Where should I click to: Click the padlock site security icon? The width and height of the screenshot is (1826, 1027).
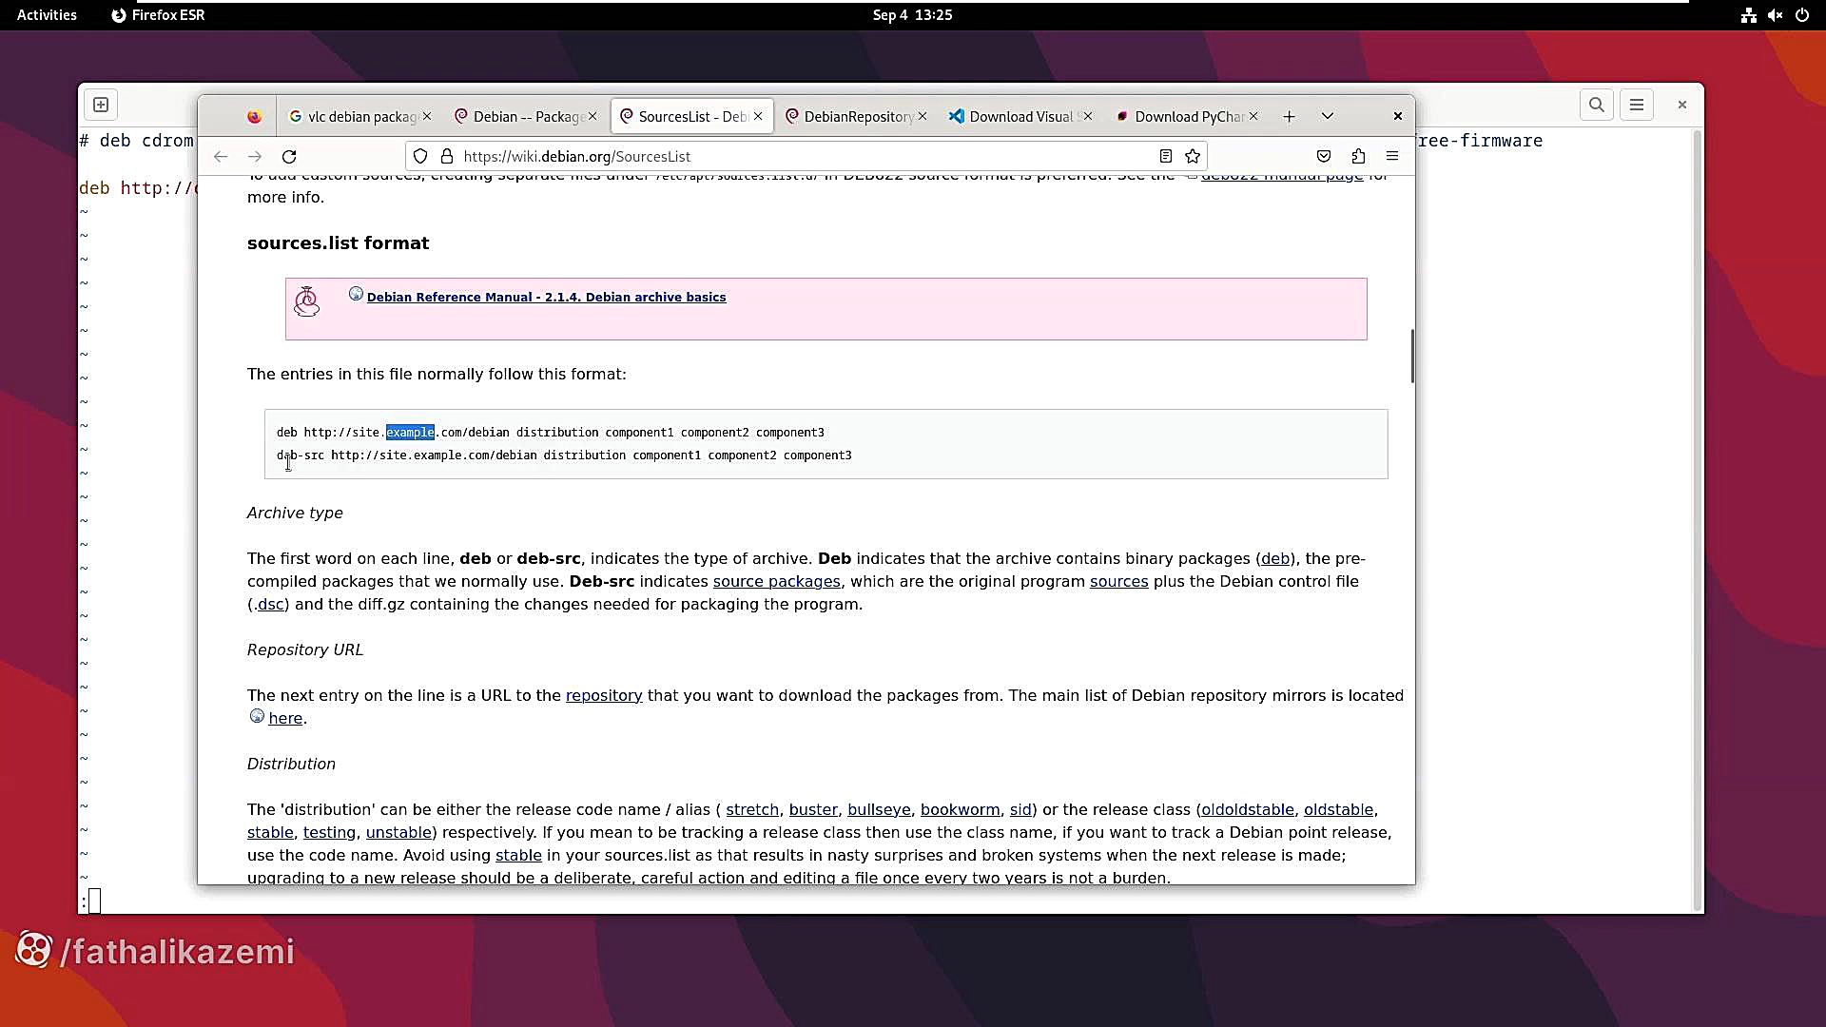[x=447, y=156]
